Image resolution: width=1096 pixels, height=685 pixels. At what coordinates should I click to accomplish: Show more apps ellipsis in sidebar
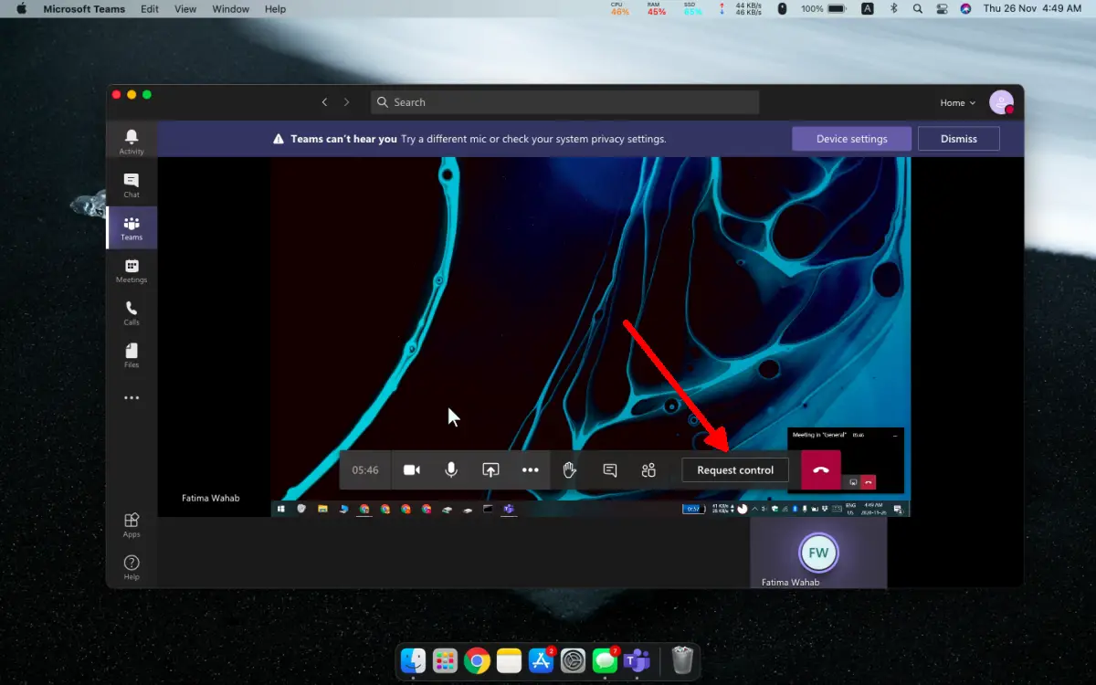pos(132,398)
